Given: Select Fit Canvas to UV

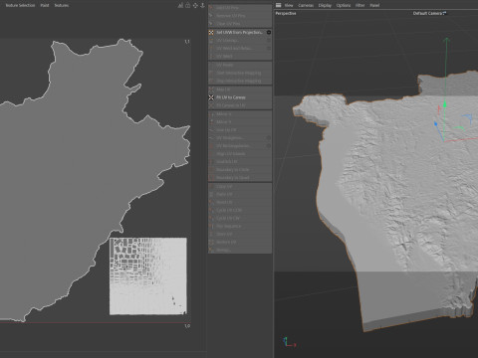Looking at the screenshot, I should pos(240,105).
